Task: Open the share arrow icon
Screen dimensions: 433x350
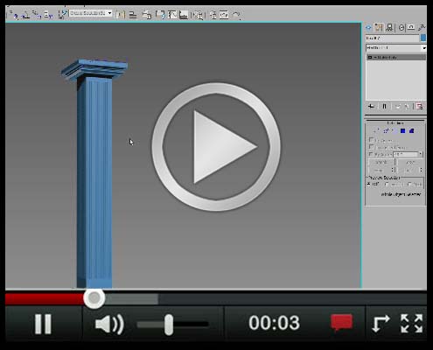Action: pos(381,324)
